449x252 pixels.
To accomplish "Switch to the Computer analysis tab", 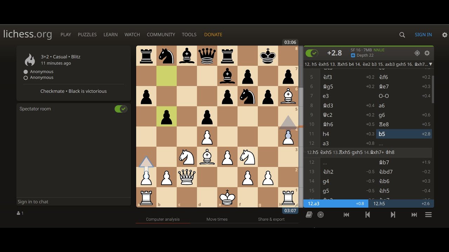I will 163,219.
